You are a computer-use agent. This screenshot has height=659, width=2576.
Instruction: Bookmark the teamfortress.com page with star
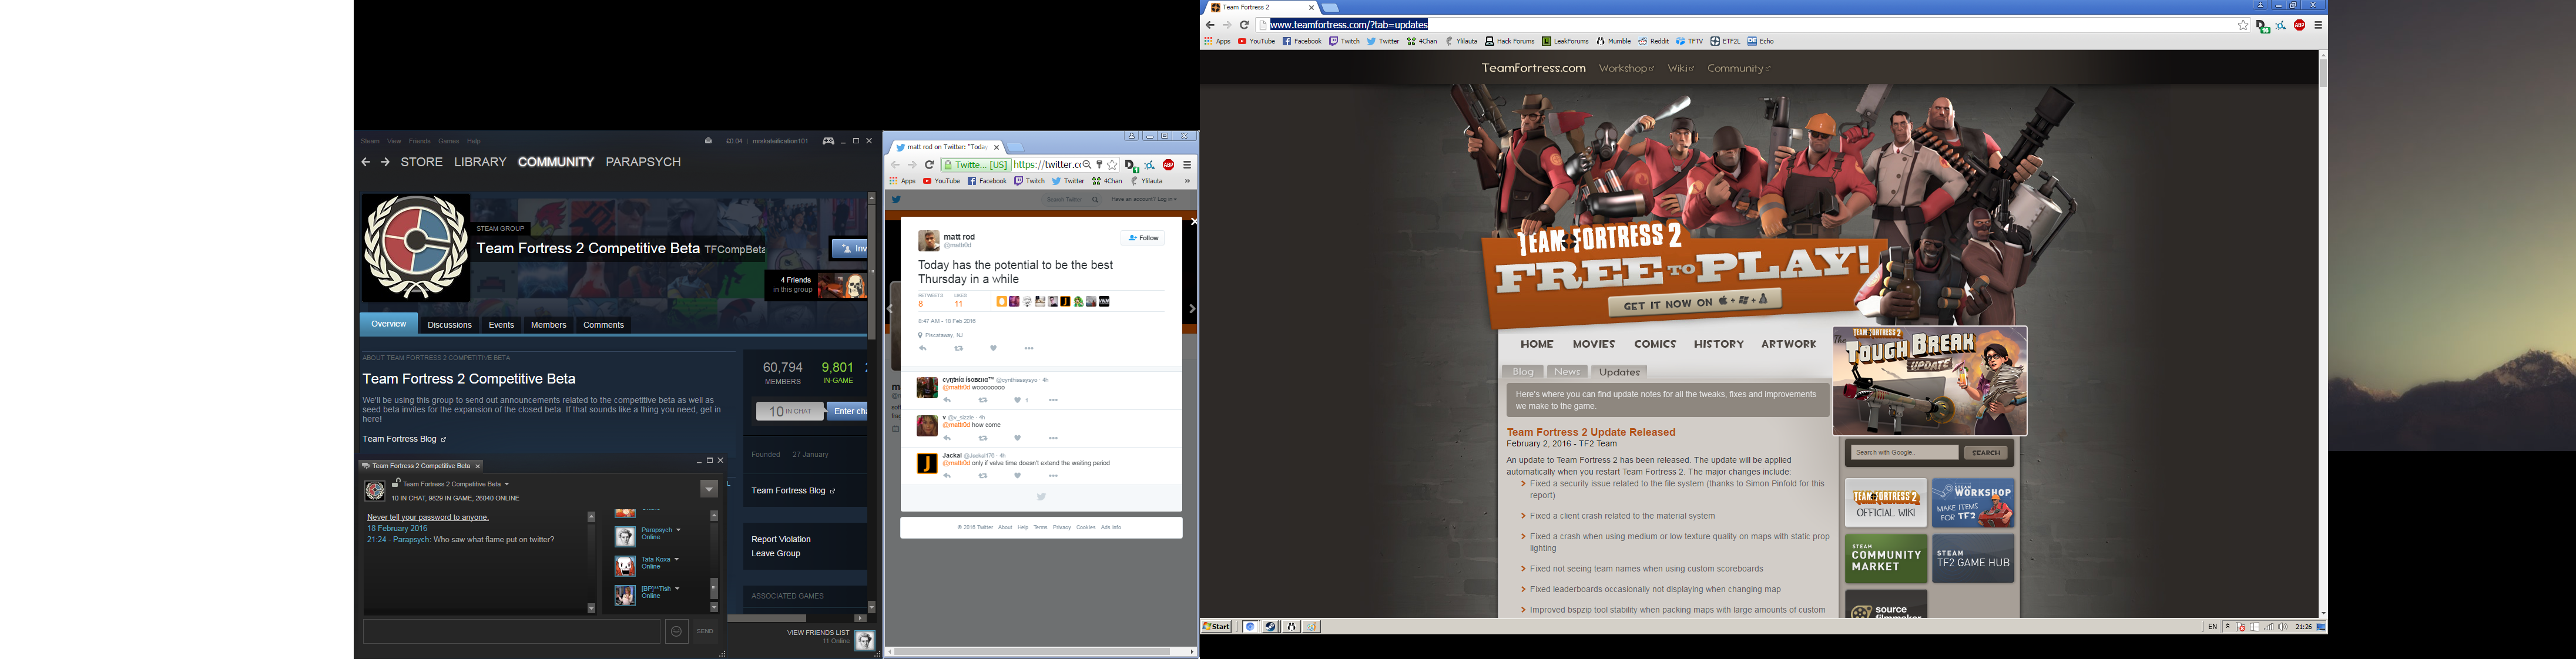(2243, 25)
